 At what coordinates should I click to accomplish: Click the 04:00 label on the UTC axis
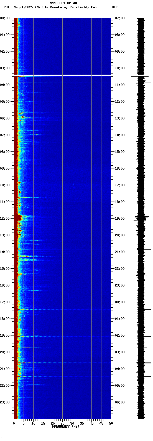click(120, 369)
